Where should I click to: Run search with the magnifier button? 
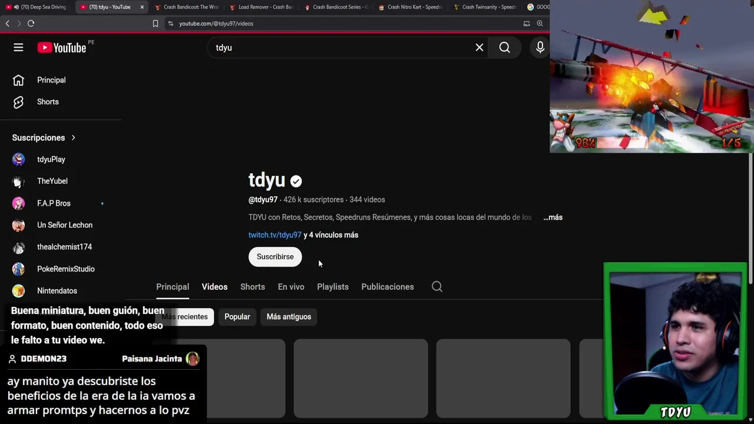click(x=505, y=48)
